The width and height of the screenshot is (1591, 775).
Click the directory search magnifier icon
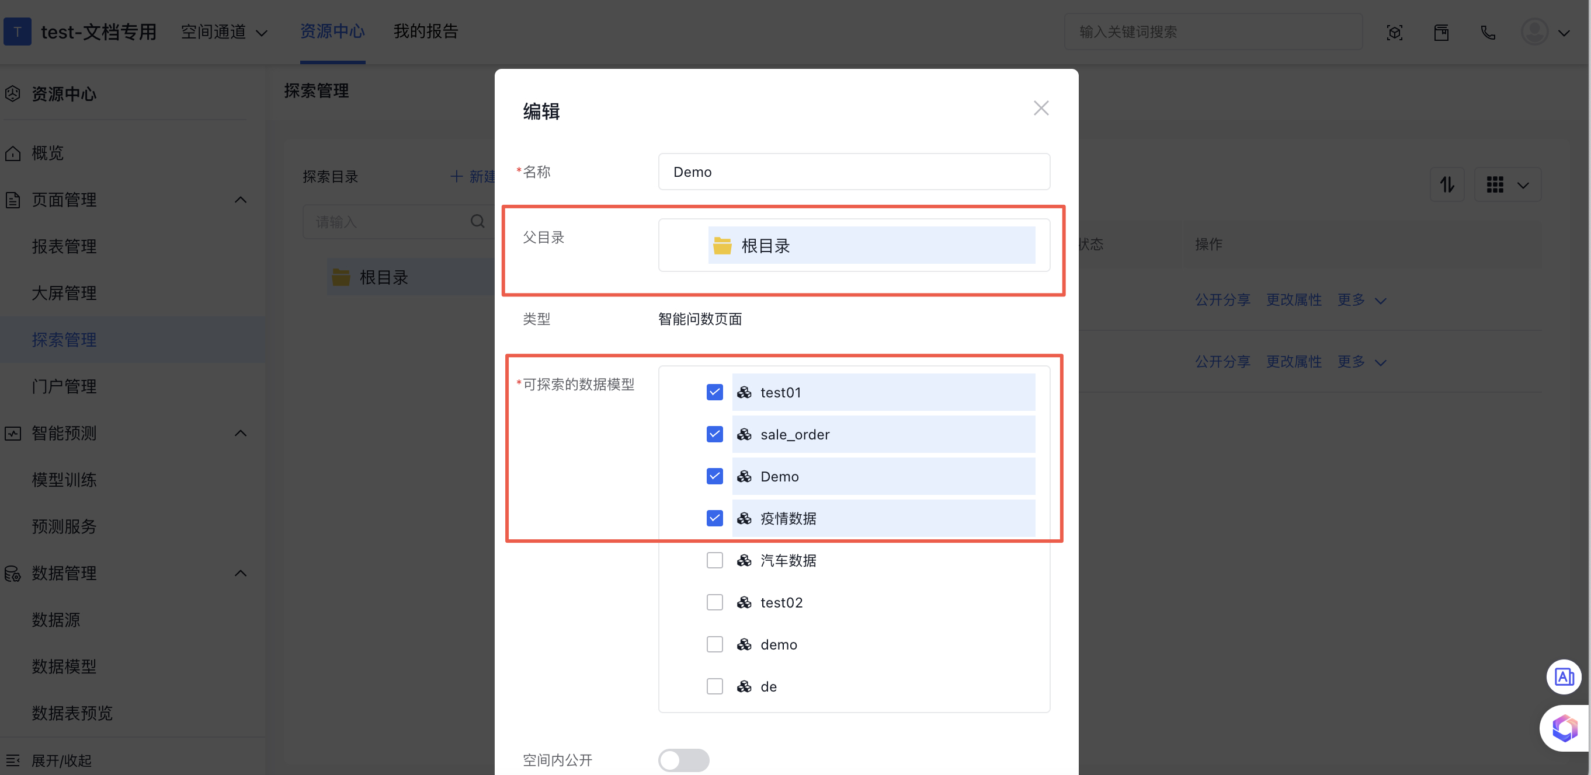pos(477,221)
